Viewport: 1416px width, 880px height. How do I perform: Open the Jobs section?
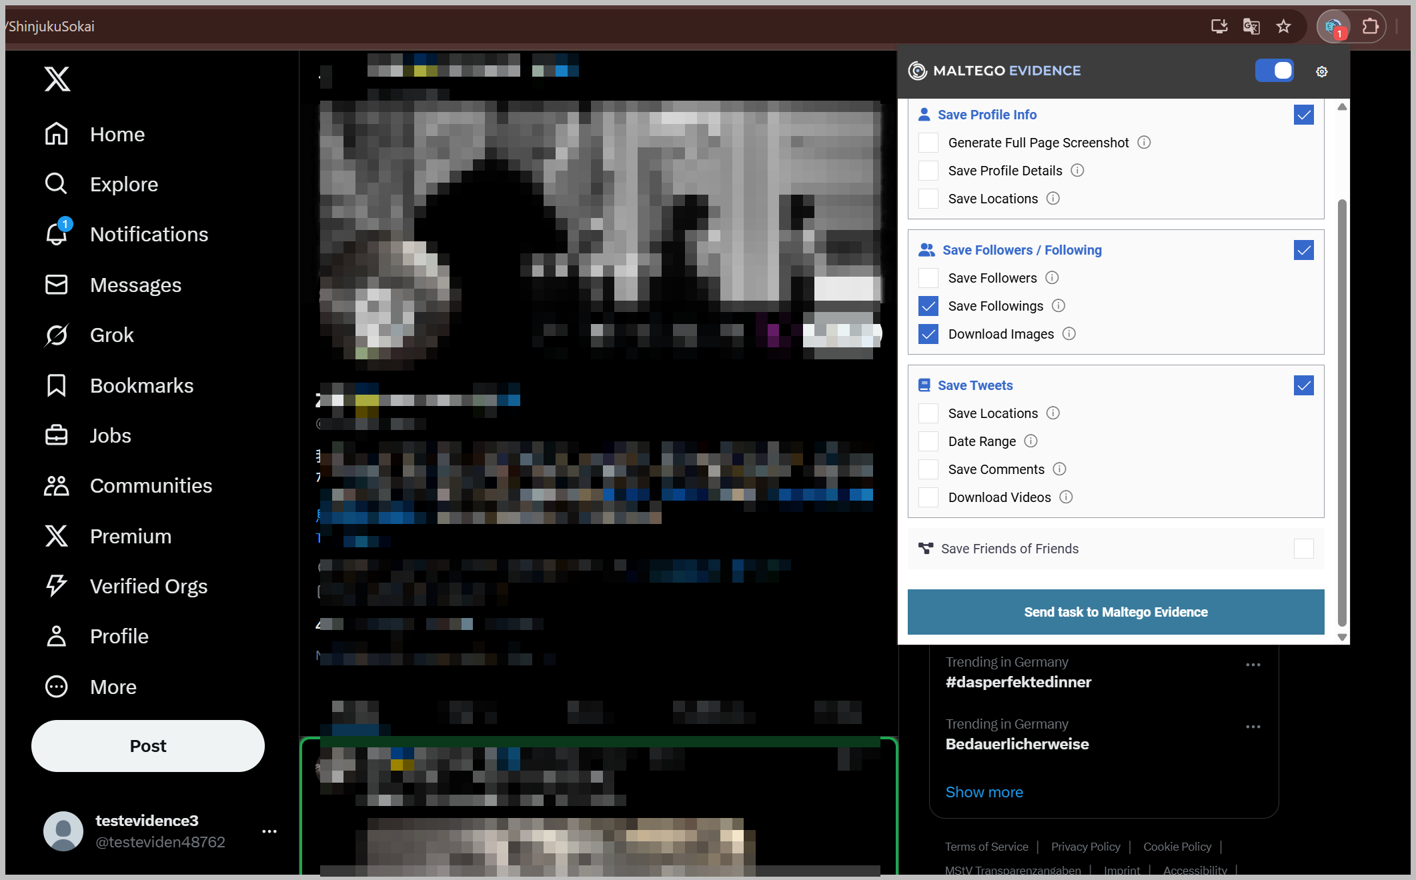click(88, 435)
